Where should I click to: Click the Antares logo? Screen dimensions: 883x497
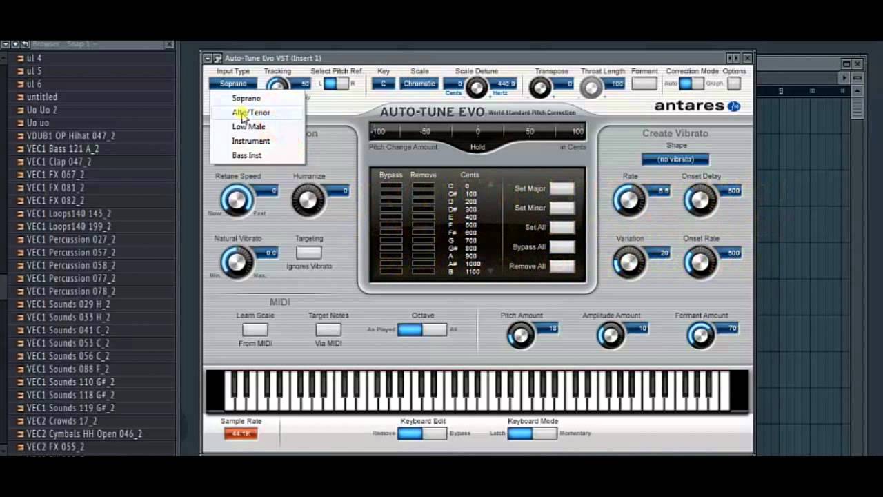[697, 106]
